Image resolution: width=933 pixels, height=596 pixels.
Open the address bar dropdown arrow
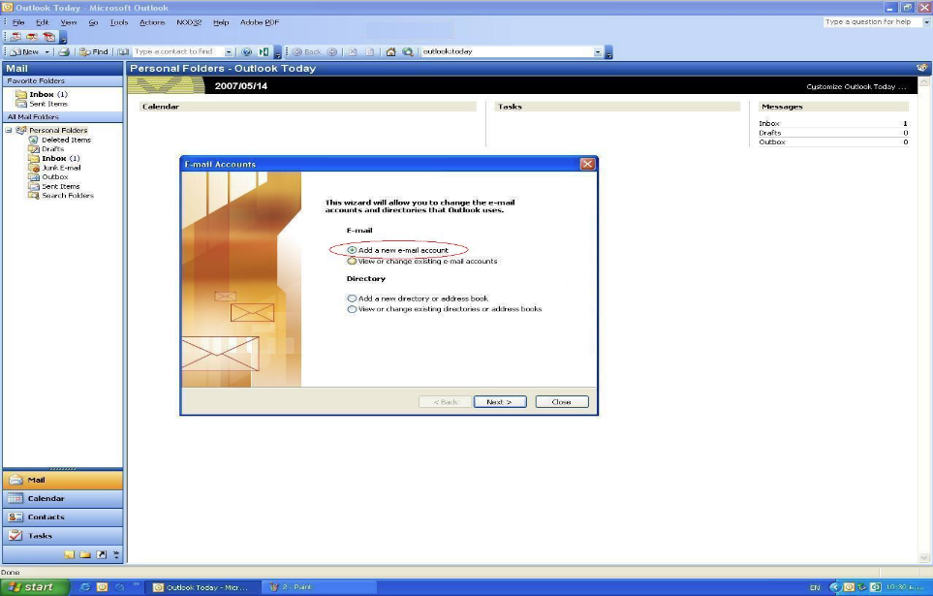(x=598, y=51)
